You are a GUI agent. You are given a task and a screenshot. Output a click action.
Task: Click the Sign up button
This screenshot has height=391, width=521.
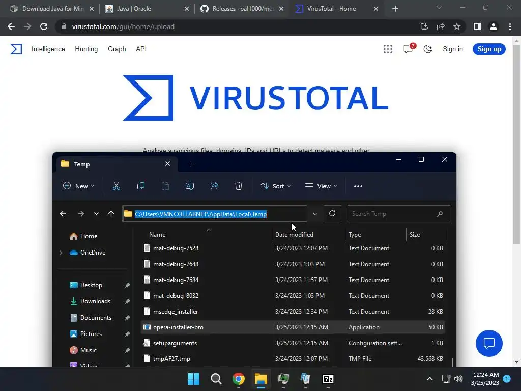click(489, 49)
